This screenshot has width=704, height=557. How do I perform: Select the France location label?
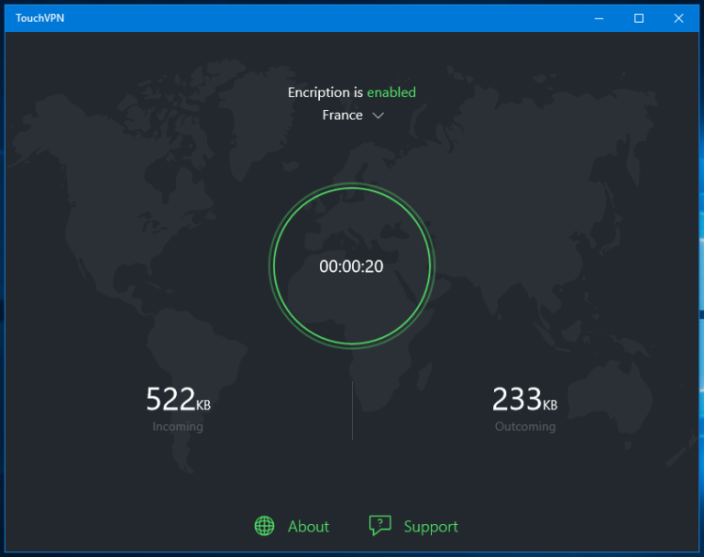(x=342, y=115)
